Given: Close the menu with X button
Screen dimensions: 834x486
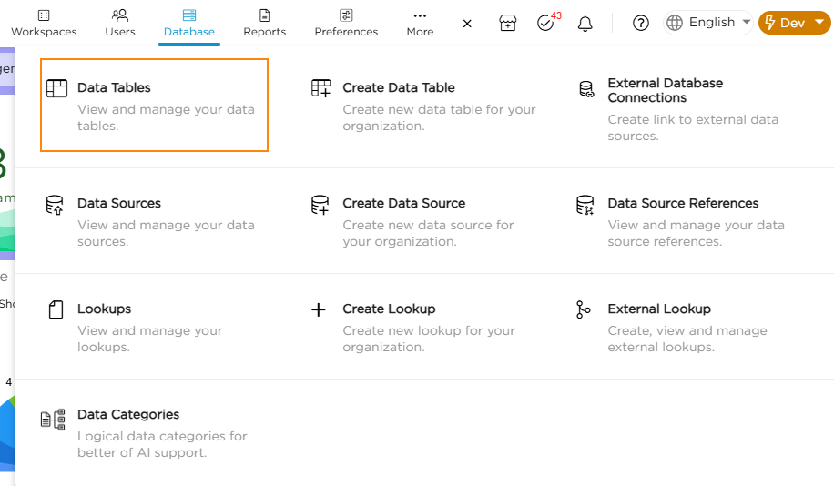Looking at the screenshot, I should pyautogui.click(x=467, y=24).
